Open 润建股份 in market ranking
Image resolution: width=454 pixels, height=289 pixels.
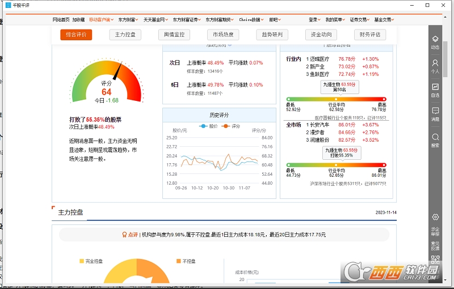click(x=320, y=140)
